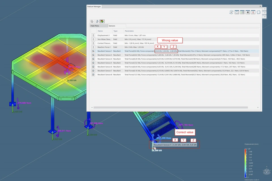Click the horizontal scrollbar thumb in Feature Manager
Screen dimensions: 272x181
[x=171, y=107]
